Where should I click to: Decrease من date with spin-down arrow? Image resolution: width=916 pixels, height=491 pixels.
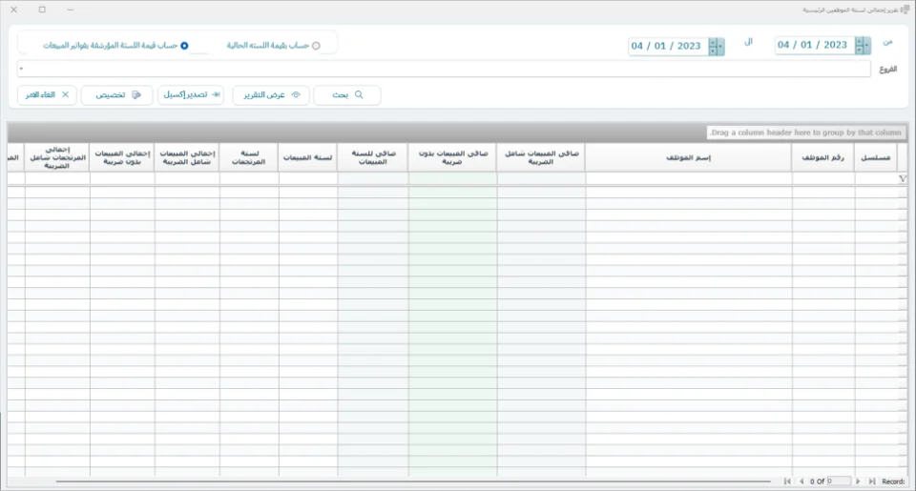(x=860, y=51)
